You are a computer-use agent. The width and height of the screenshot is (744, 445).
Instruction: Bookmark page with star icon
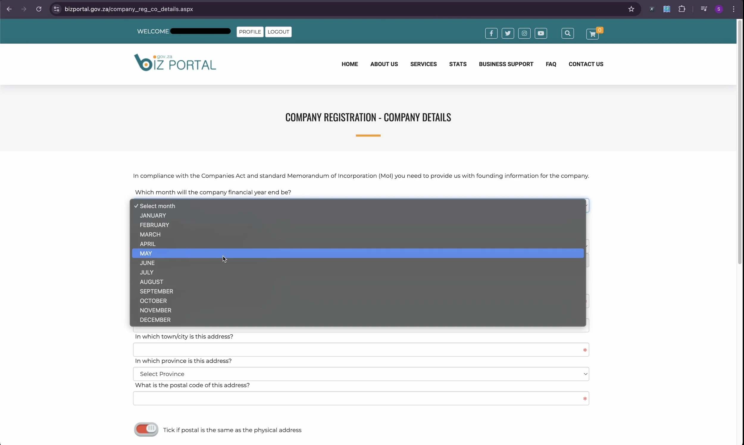pyautogui.click(x=631, y=9)
